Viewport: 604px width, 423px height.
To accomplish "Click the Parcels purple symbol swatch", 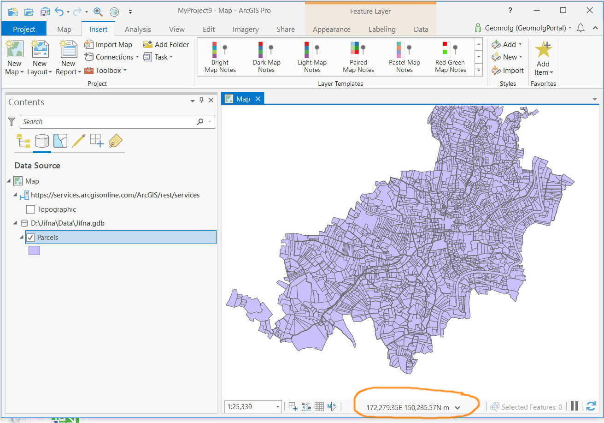I will tap(35, 250).
